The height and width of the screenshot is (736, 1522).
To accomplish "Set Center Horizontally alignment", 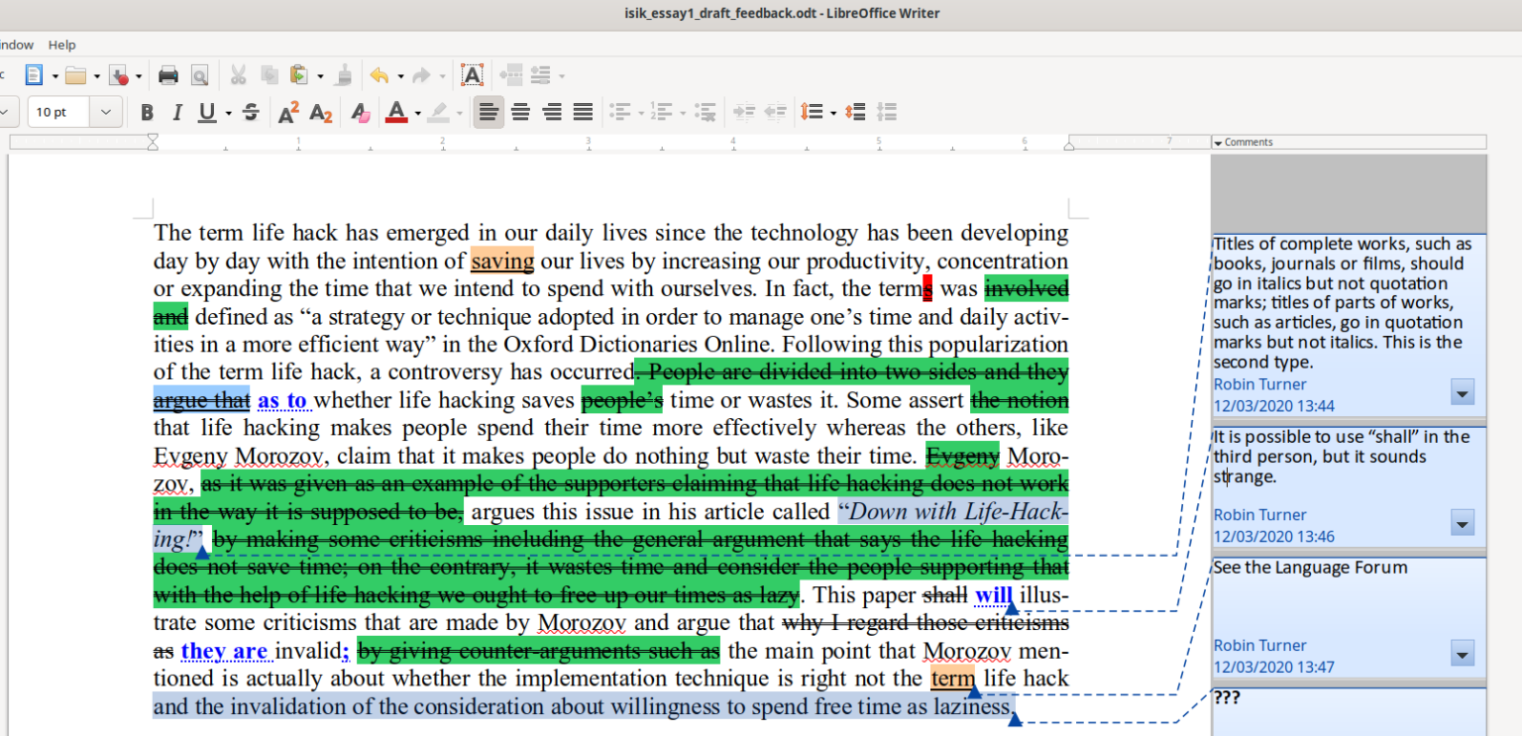I will click(520, 113).
